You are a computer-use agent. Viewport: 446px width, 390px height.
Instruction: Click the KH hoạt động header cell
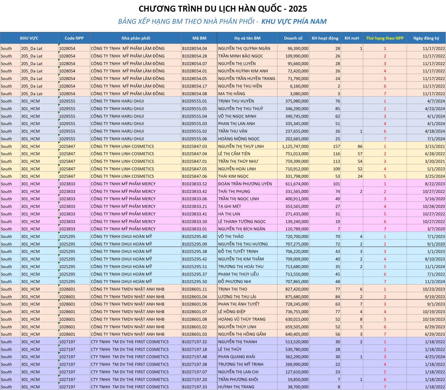click(325, 38)
